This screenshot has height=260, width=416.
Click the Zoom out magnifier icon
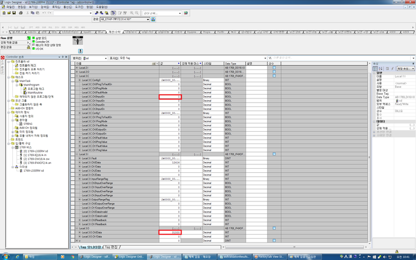click(x=137, y=13)
